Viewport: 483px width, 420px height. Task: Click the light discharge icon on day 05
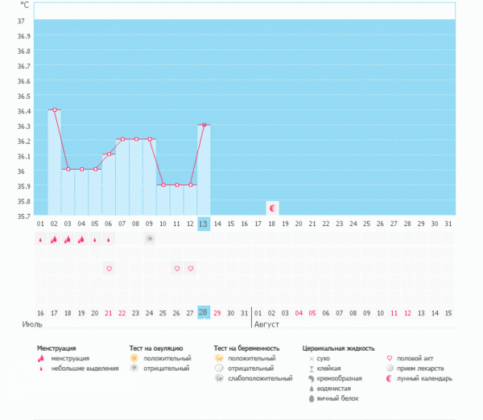pos(95,239)
